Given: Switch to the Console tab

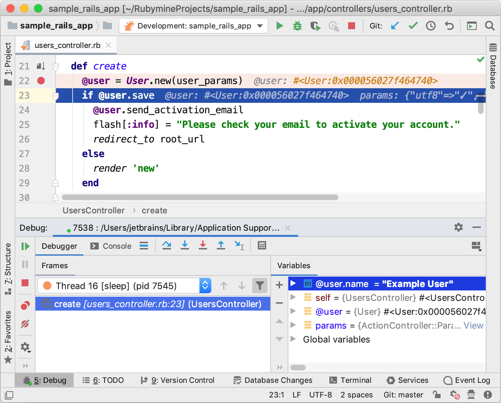Looking at the screenshot, I should tap(111, 246).
